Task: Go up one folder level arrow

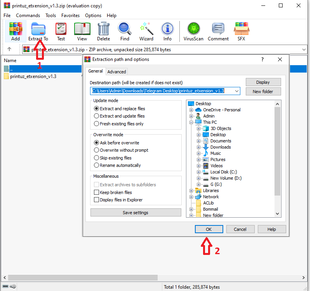Action: 9,49
